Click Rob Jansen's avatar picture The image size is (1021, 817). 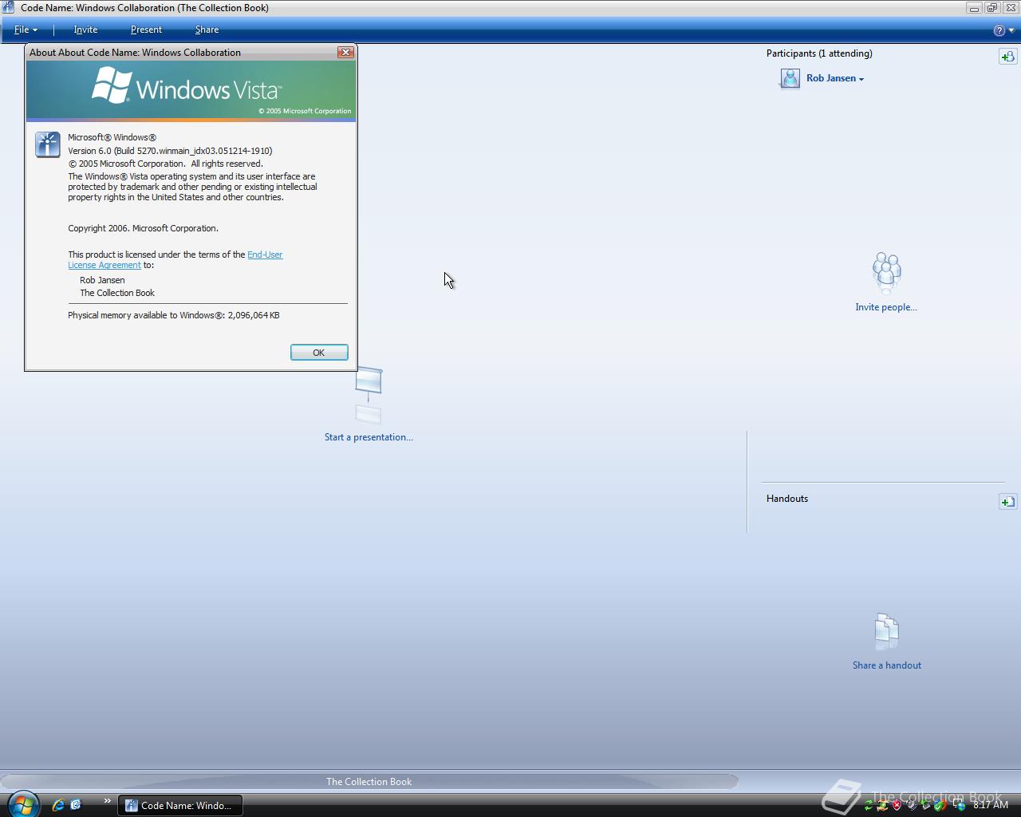point(790,78)
